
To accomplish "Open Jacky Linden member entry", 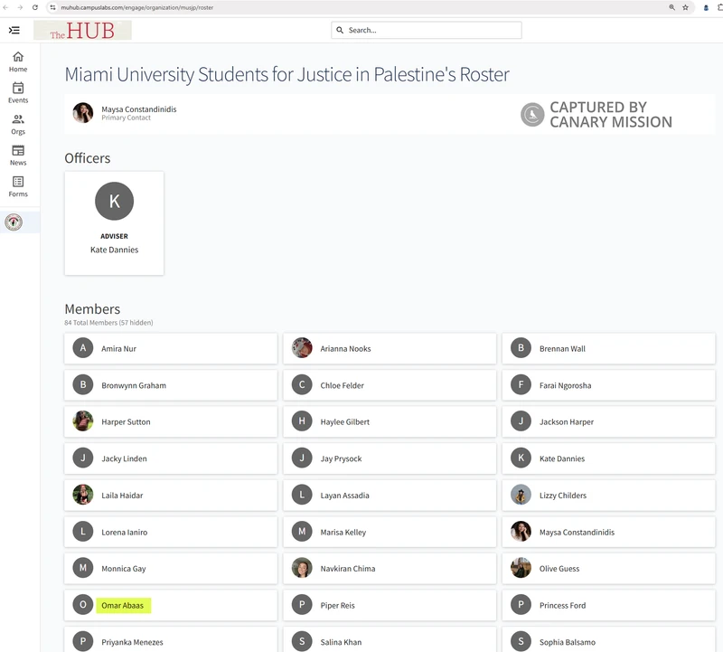I will (x=171, y=458).
